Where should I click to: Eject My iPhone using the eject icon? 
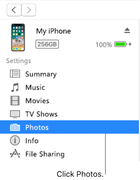(127, 30)
